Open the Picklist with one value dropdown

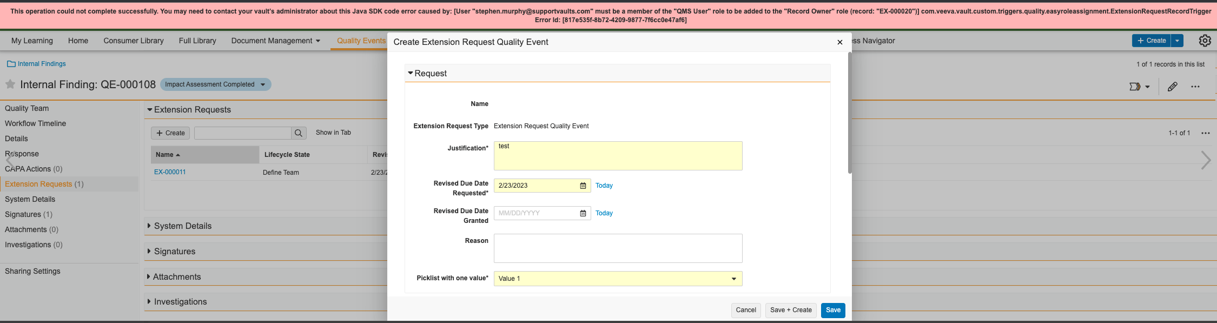618,279
